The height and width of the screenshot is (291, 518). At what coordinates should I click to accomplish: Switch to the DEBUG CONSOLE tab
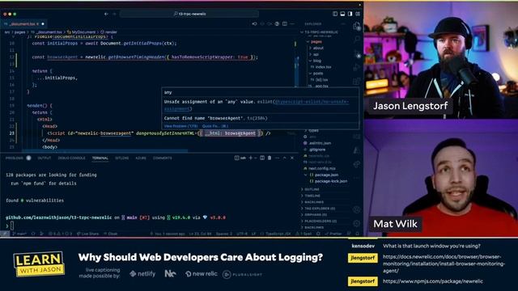point(72,158)
